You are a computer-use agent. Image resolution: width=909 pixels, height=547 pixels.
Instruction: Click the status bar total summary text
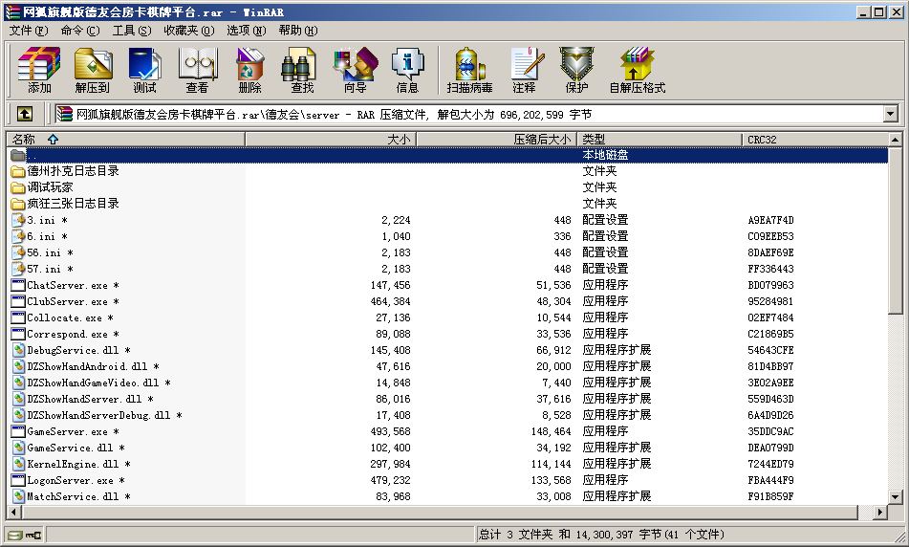[601, 535]
